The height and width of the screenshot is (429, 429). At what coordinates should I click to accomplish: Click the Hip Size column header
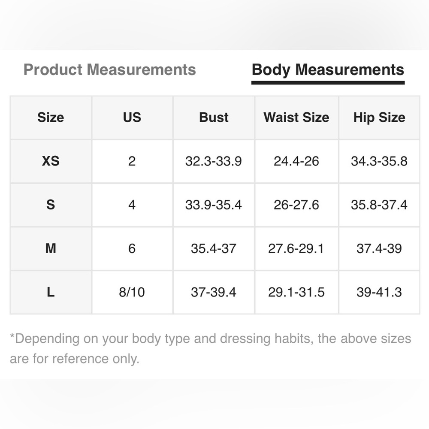point(379,118)
